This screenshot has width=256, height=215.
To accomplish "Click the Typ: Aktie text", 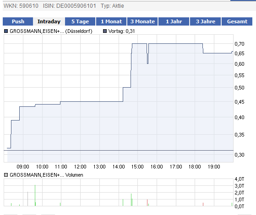I will tap(112, 6).
